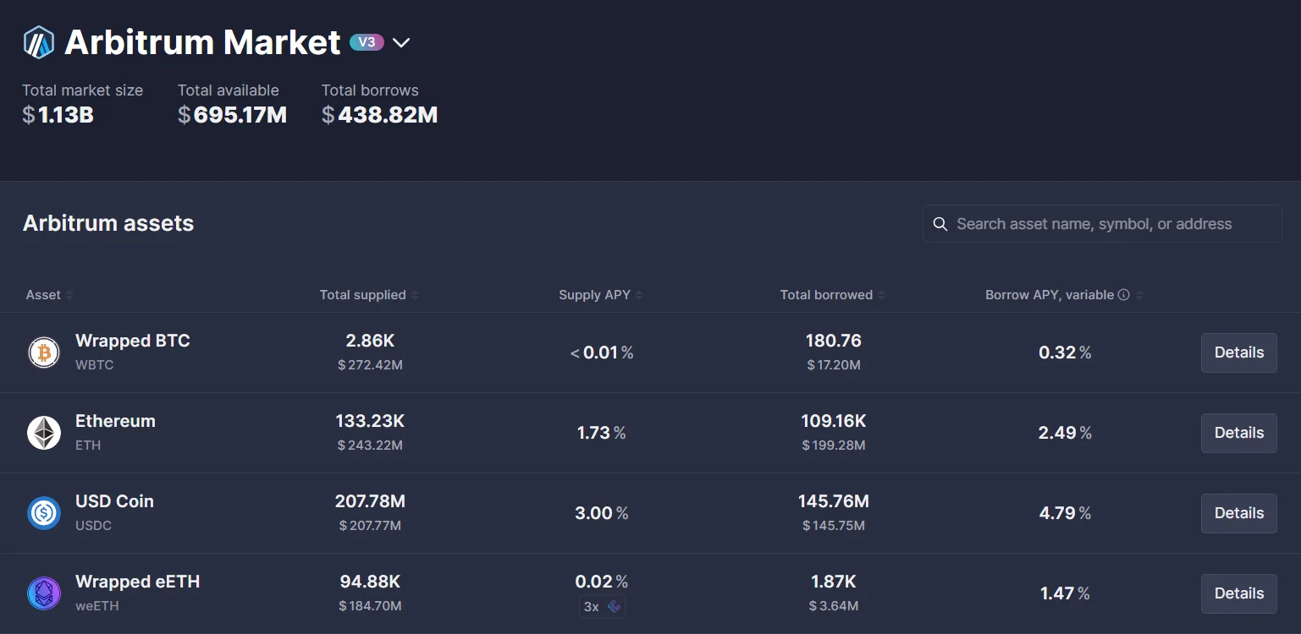
Task: Click the Total market size value $1.13B
Action: point(58,115)
